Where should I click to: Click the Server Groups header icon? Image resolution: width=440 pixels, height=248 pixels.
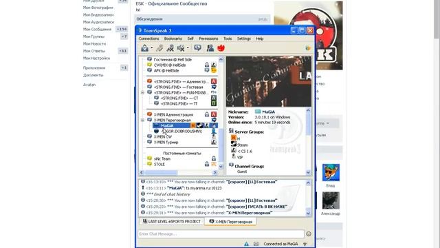tap(231, 131)
